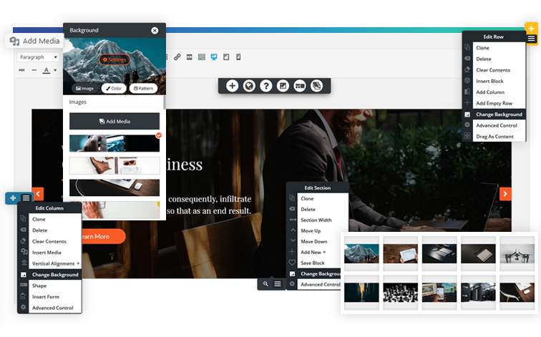The width and height of the screenshot is (541, 337).
Task: Click the layout blocks icon in the dark toolbar
Action: pyautogui.click(x=300, y=86)
